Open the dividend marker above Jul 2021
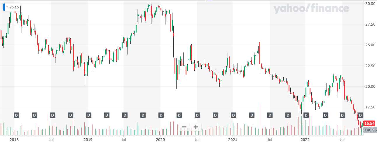The image size is (377, 143). point(270,115)
